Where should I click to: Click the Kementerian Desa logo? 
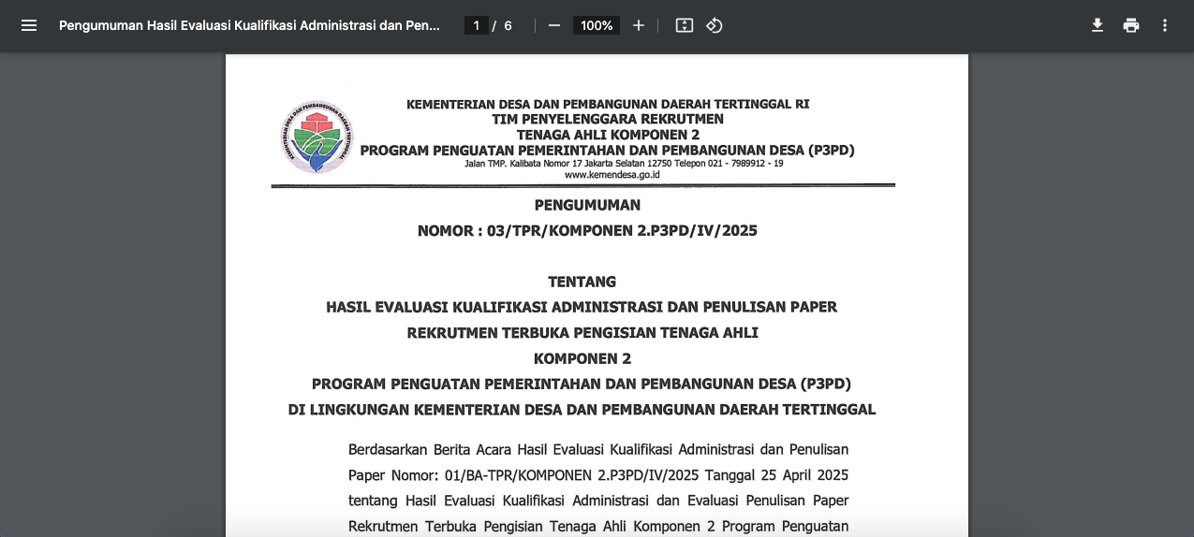point(317,137)
